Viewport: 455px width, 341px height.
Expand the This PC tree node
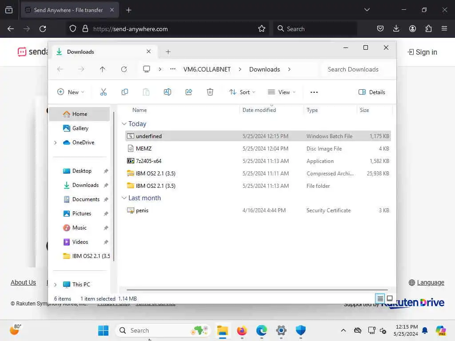click(55, 285)
